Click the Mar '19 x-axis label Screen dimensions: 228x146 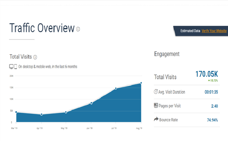click(x=14, y=128)
